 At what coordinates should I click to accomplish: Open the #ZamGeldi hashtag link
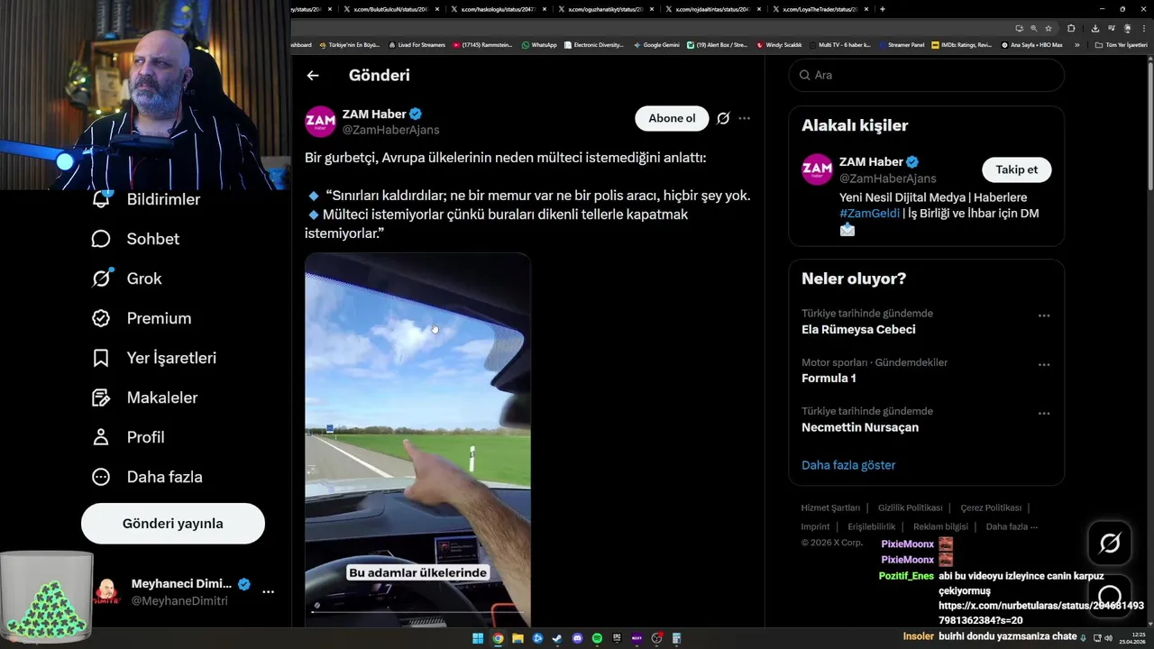tap(869, 214)
